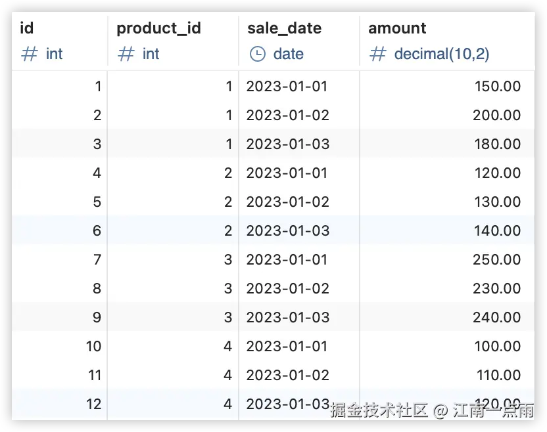Click the date type label under sale_date
This screenshot has width=547, height=432.
[x=288, y=54]
